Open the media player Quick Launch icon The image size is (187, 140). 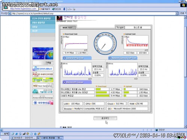point(28,134)
